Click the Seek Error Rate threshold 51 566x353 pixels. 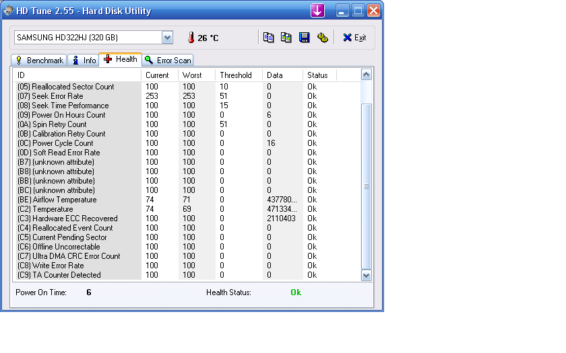224,96
